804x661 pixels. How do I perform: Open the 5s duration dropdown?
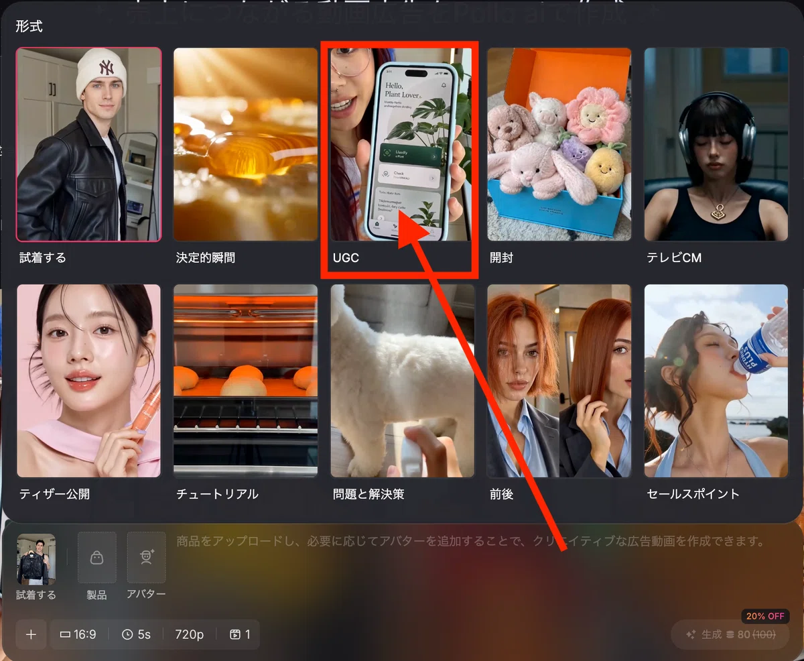click(x=136, y=634)
